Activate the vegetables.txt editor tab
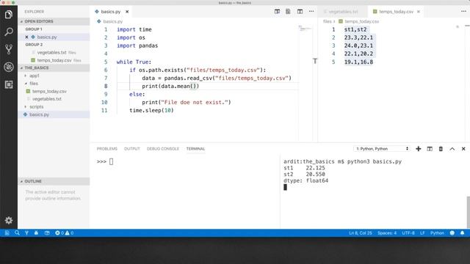Image resolution: width=470 pixels, height=264 pixels. 343,12
